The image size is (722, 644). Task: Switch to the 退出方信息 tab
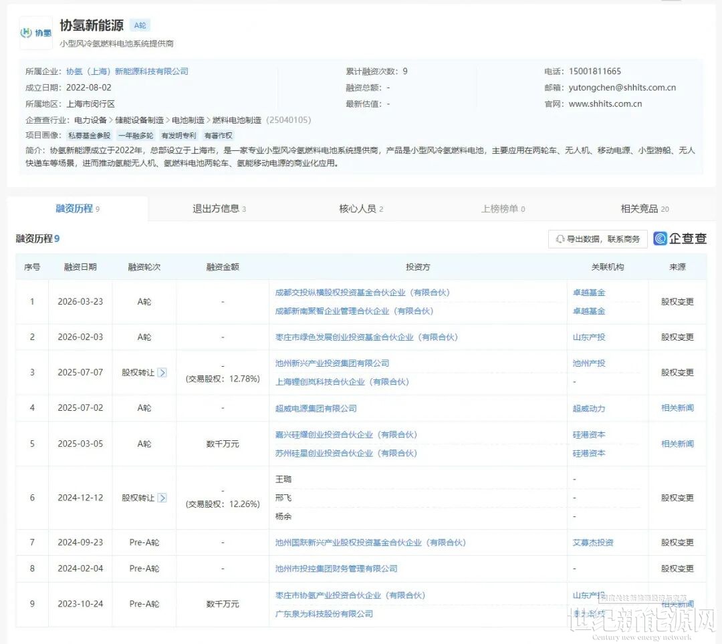pyautogui.click(x=219, y=208)
